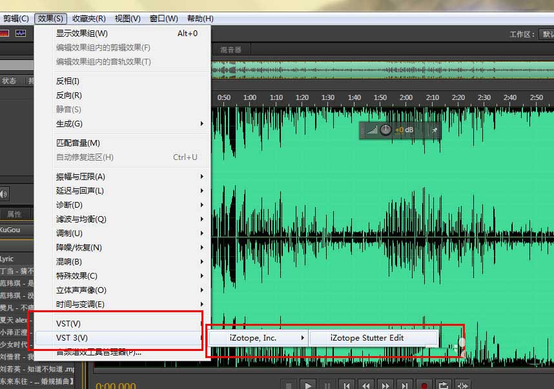Click the Play button in transport controls
This screenshot has height=389, width=554.
point(308,385)
